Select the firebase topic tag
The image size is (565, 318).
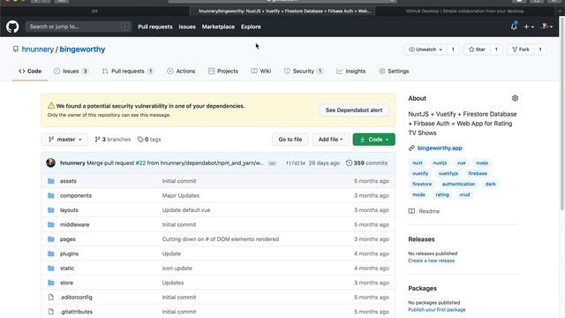click(478, 173)
